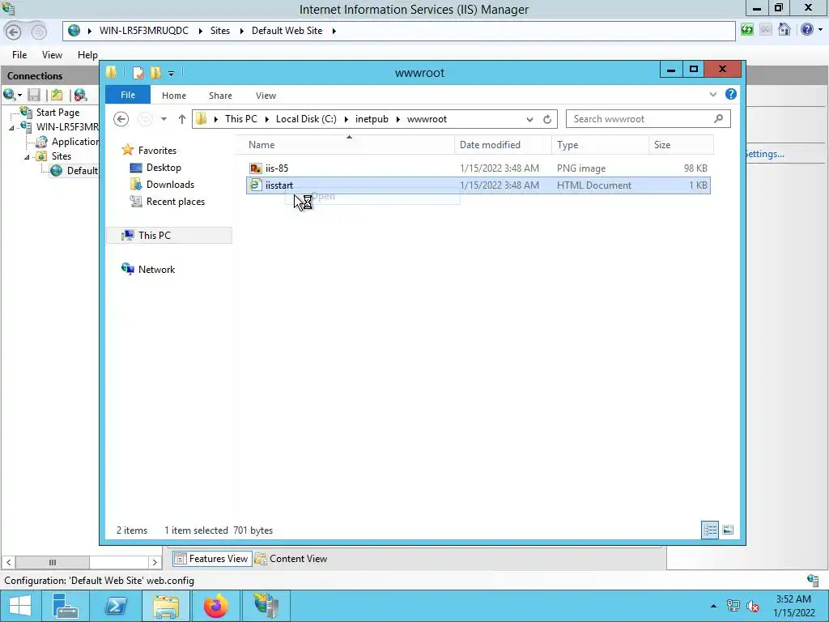Switch to large icons view layout
The image size is (829, 622).
pos(728,530)
